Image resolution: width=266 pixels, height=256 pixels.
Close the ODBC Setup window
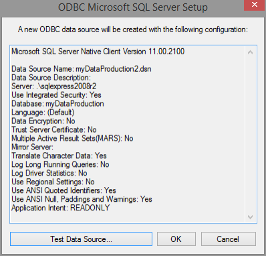(255, 5)
